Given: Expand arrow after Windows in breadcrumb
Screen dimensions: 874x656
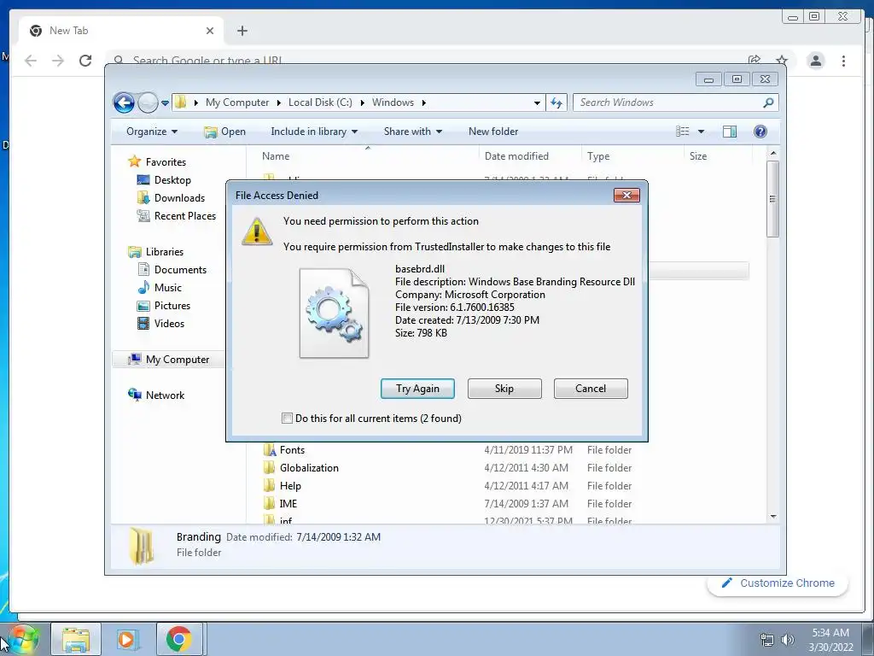Looking at the screenshot, I should click(424, 103).
